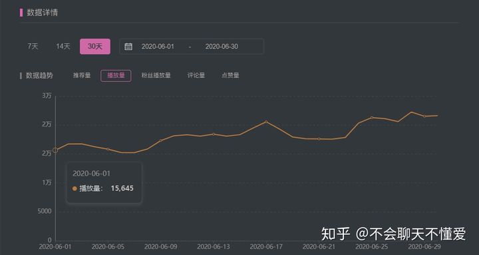Switch to the 播放量 trend tab
The image size is (479, 255).
[116, 75]
